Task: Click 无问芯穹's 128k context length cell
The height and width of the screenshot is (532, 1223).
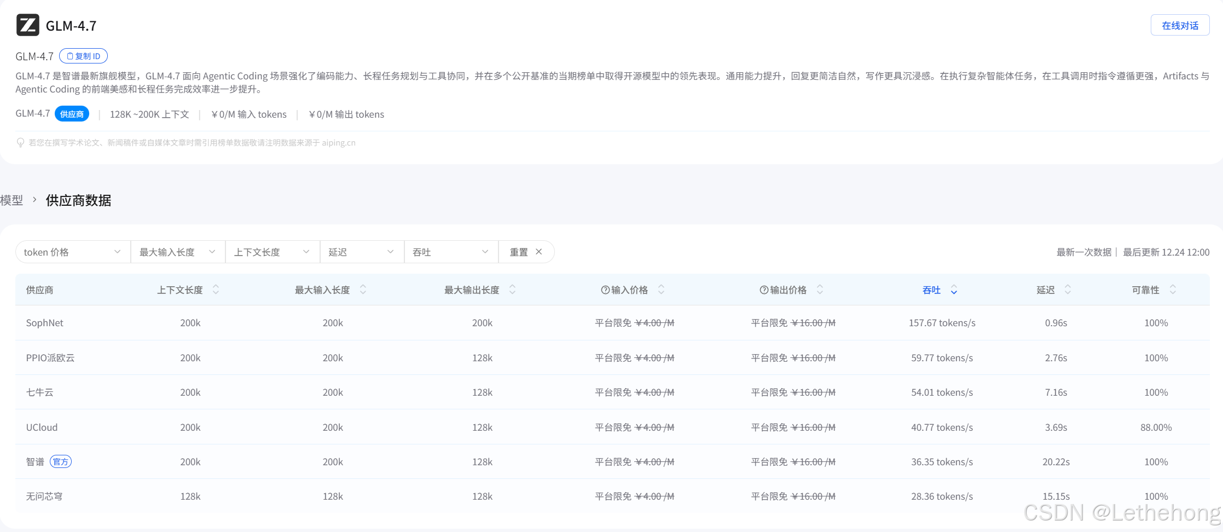Action: (x=190, y=496)
